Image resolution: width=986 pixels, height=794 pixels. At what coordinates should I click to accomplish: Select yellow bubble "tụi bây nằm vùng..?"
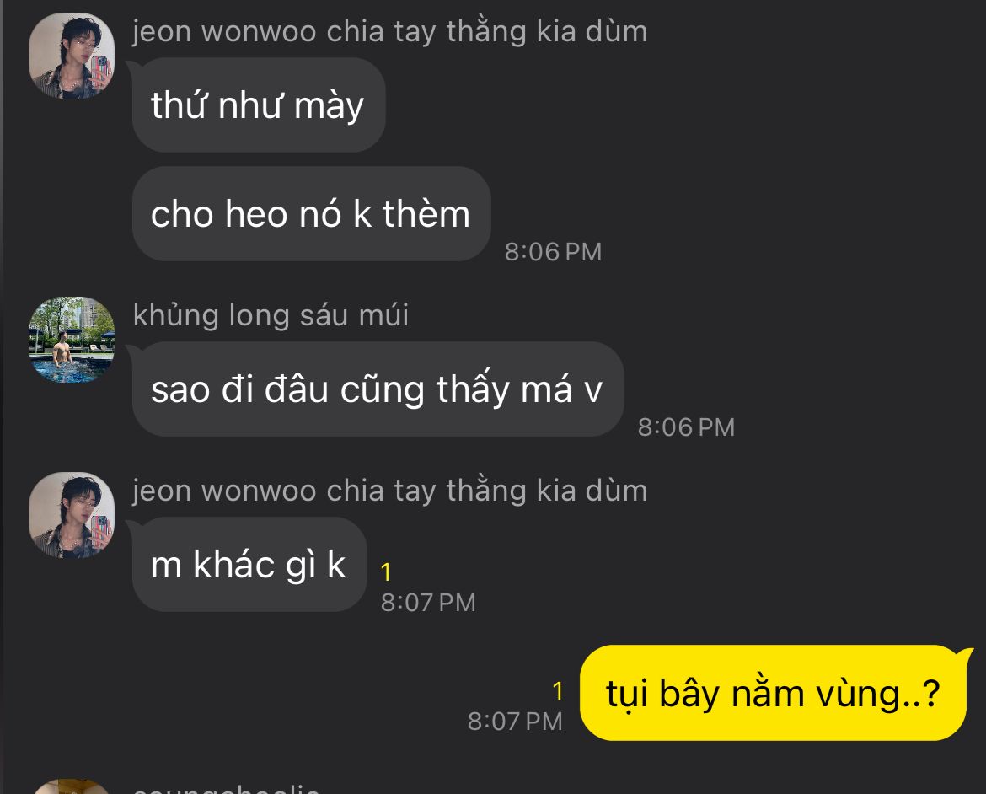773,693
